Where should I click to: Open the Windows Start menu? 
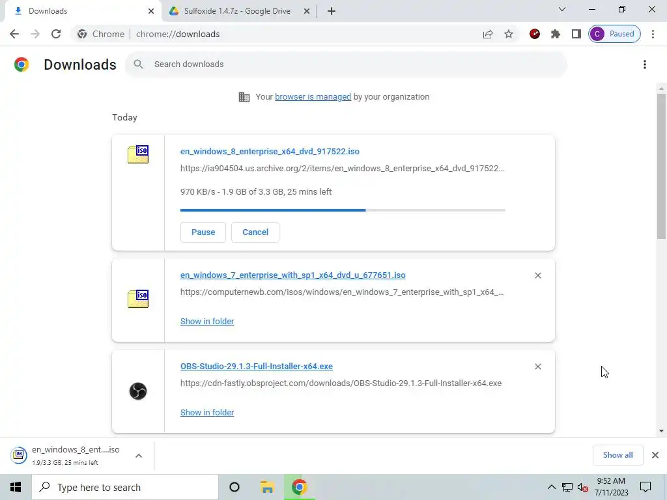pyautogui.click(x=16, y=487)
